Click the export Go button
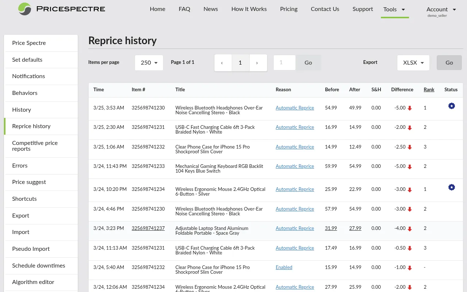467x292 pixels. tap(449, 62)
